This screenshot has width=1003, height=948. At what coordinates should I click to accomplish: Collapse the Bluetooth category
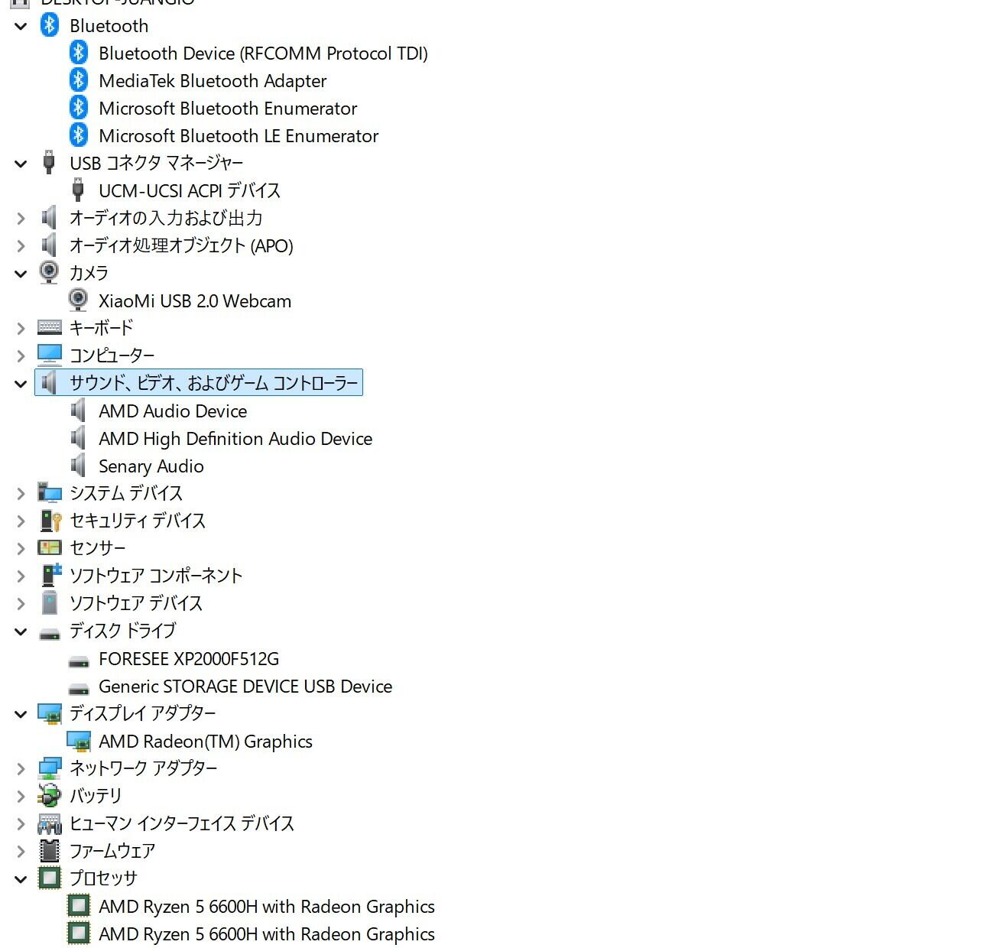point(21,26)
